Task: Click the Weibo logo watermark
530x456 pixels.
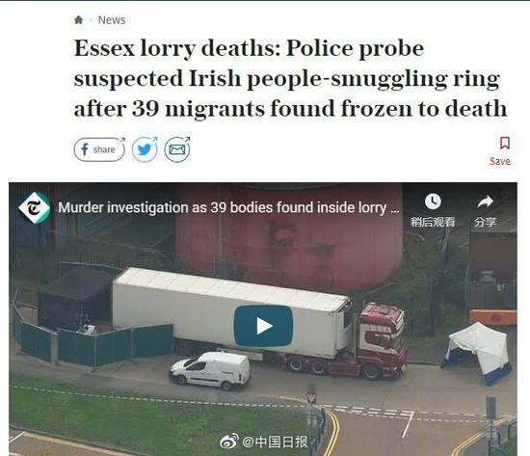Action: coord(228,441)
